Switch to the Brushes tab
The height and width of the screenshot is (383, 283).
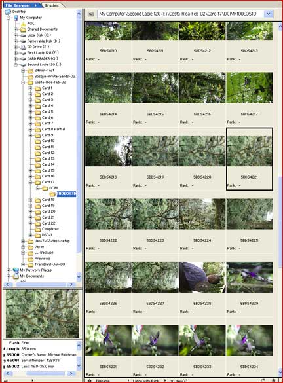pos(52,5)
